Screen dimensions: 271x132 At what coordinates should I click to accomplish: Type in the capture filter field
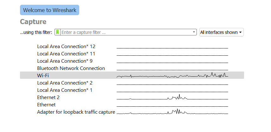pyautogui.click(x=127, y=32)
